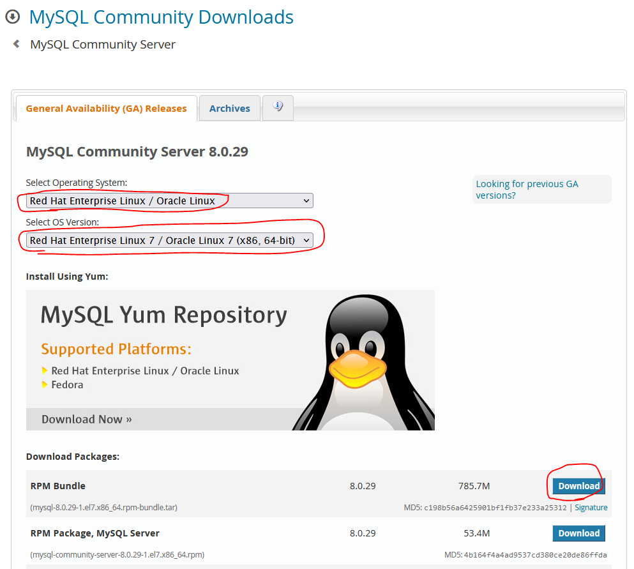634x569 pixels.
Task: Switch to the Archives tab
Action: click(x=229, y=108)
